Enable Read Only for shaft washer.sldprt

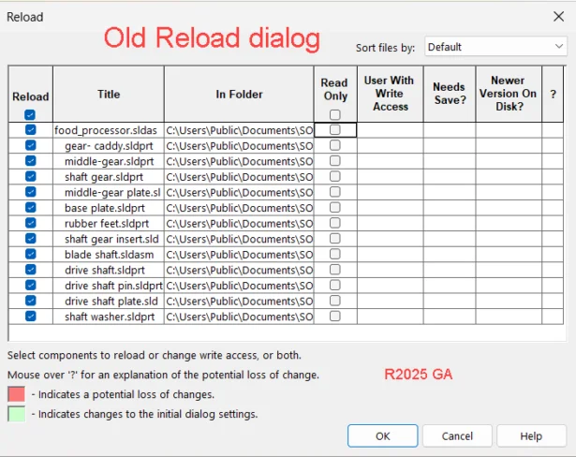click(x=335, y=317)
